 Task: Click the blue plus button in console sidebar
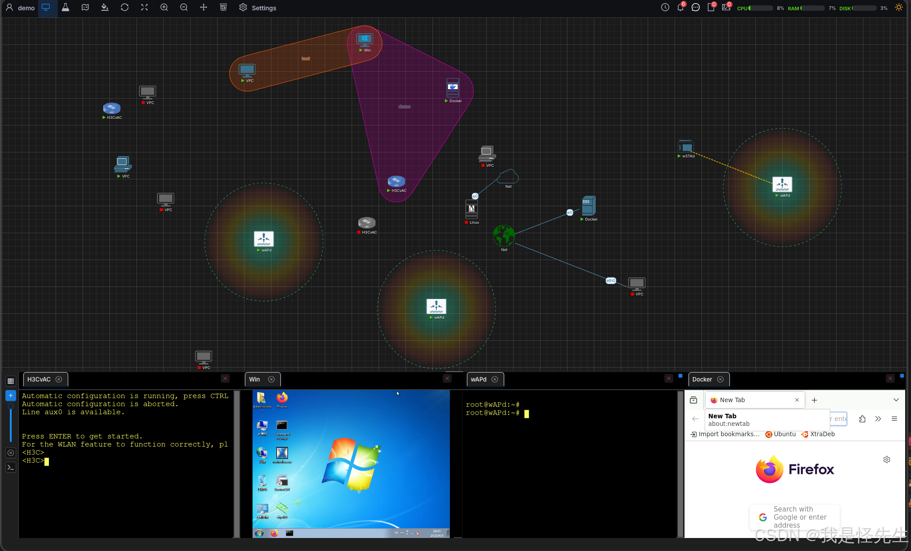(x=11, y=395)
